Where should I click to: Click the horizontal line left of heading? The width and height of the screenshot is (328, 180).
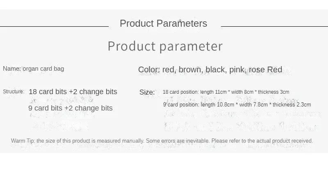point(54,26)
